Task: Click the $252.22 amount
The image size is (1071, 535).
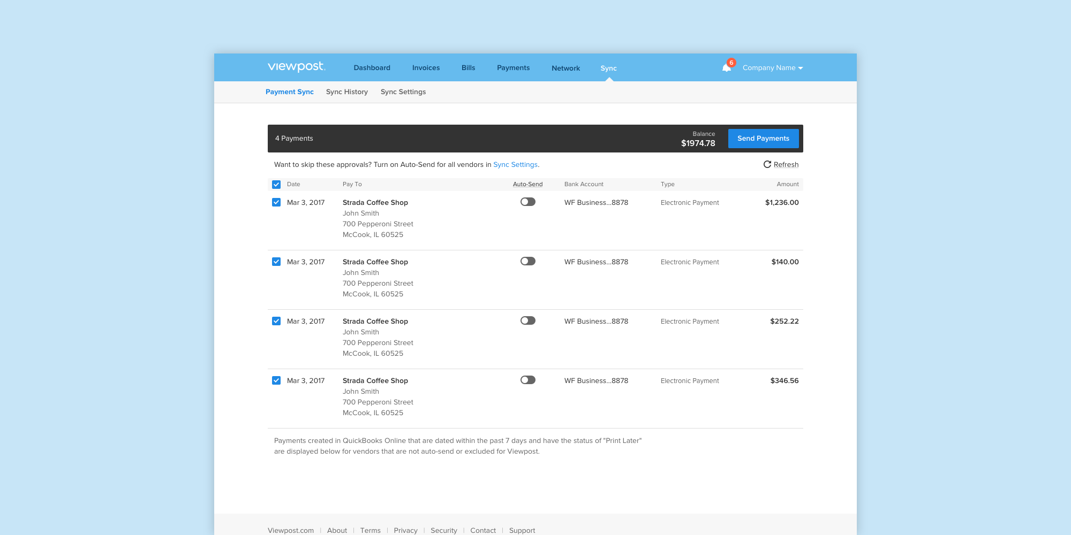Action: [x=785, y=322]
